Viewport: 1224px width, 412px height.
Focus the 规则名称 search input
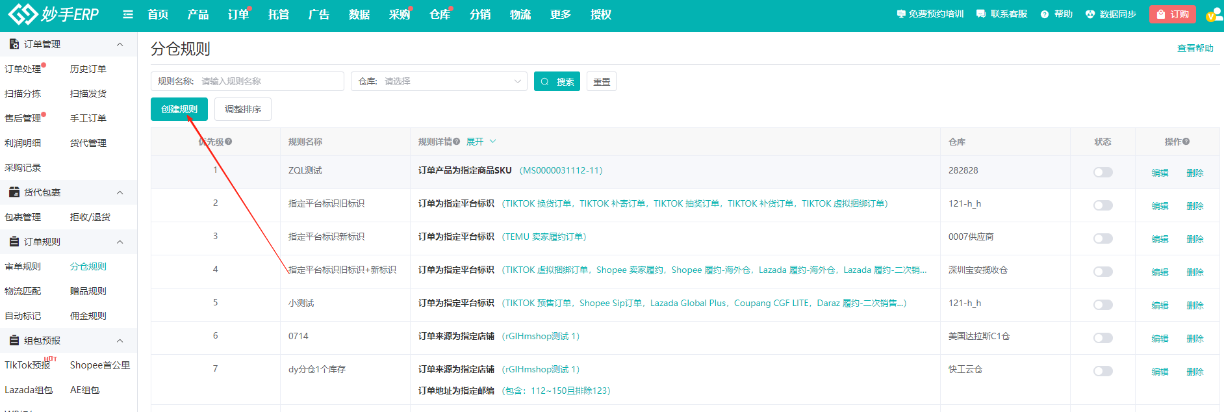coord(248,81)
